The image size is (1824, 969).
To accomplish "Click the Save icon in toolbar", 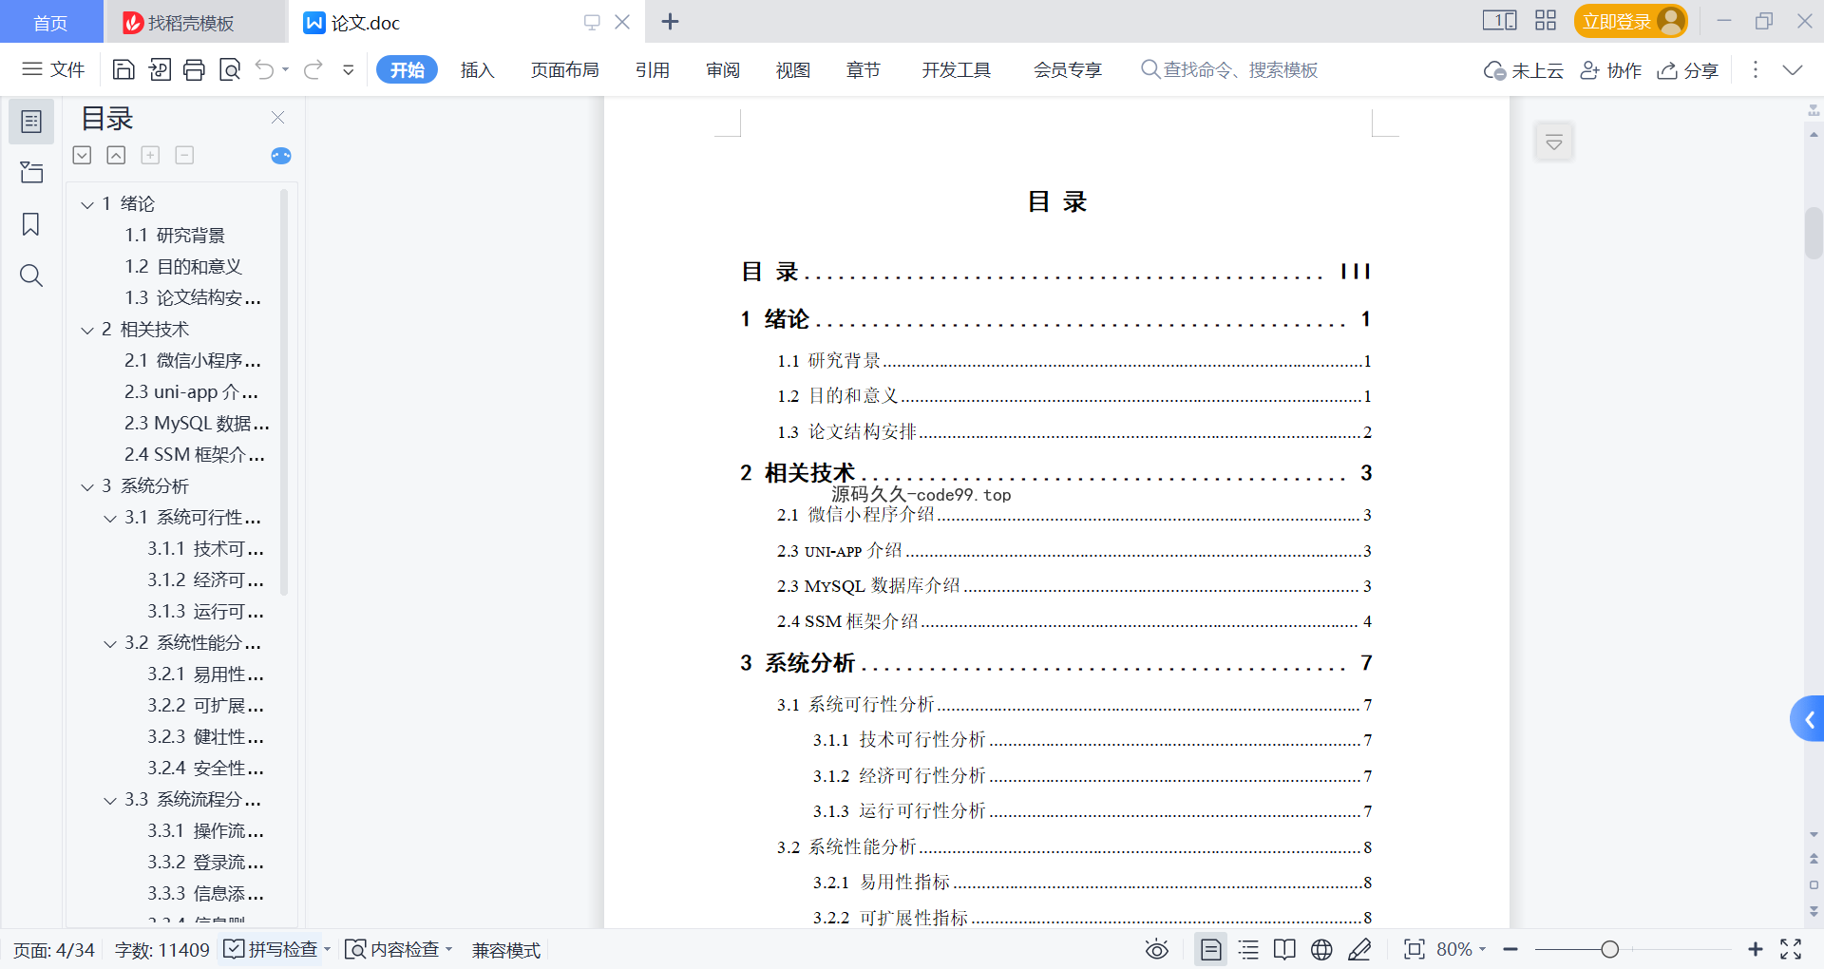I will tap(123, 69).
